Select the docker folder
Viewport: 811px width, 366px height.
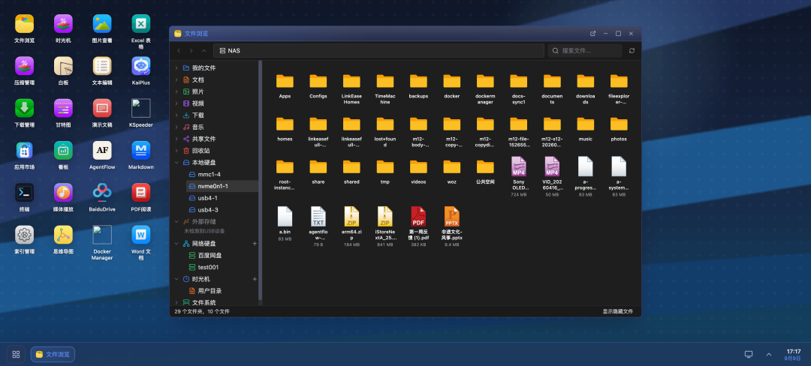tap(451, 86)
